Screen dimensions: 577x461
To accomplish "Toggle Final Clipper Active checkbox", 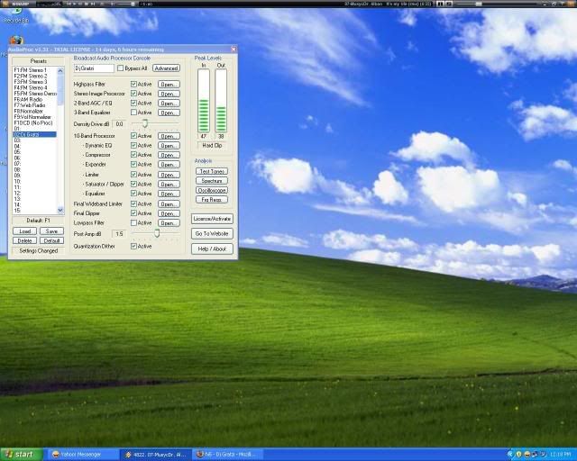I will click(x=134, y=213).
